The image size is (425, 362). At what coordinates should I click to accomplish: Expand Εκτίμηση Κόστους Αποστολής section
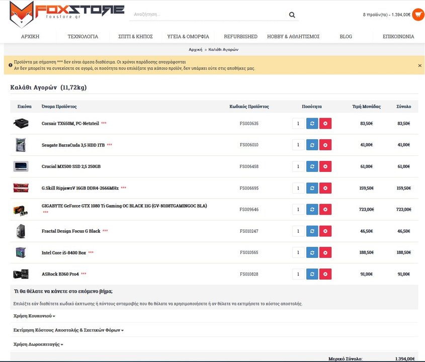pos(68,330)
